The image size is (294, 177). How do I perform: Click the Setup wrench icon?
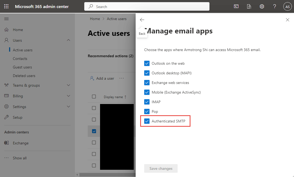pyautogui.click(x=6, y=117)
